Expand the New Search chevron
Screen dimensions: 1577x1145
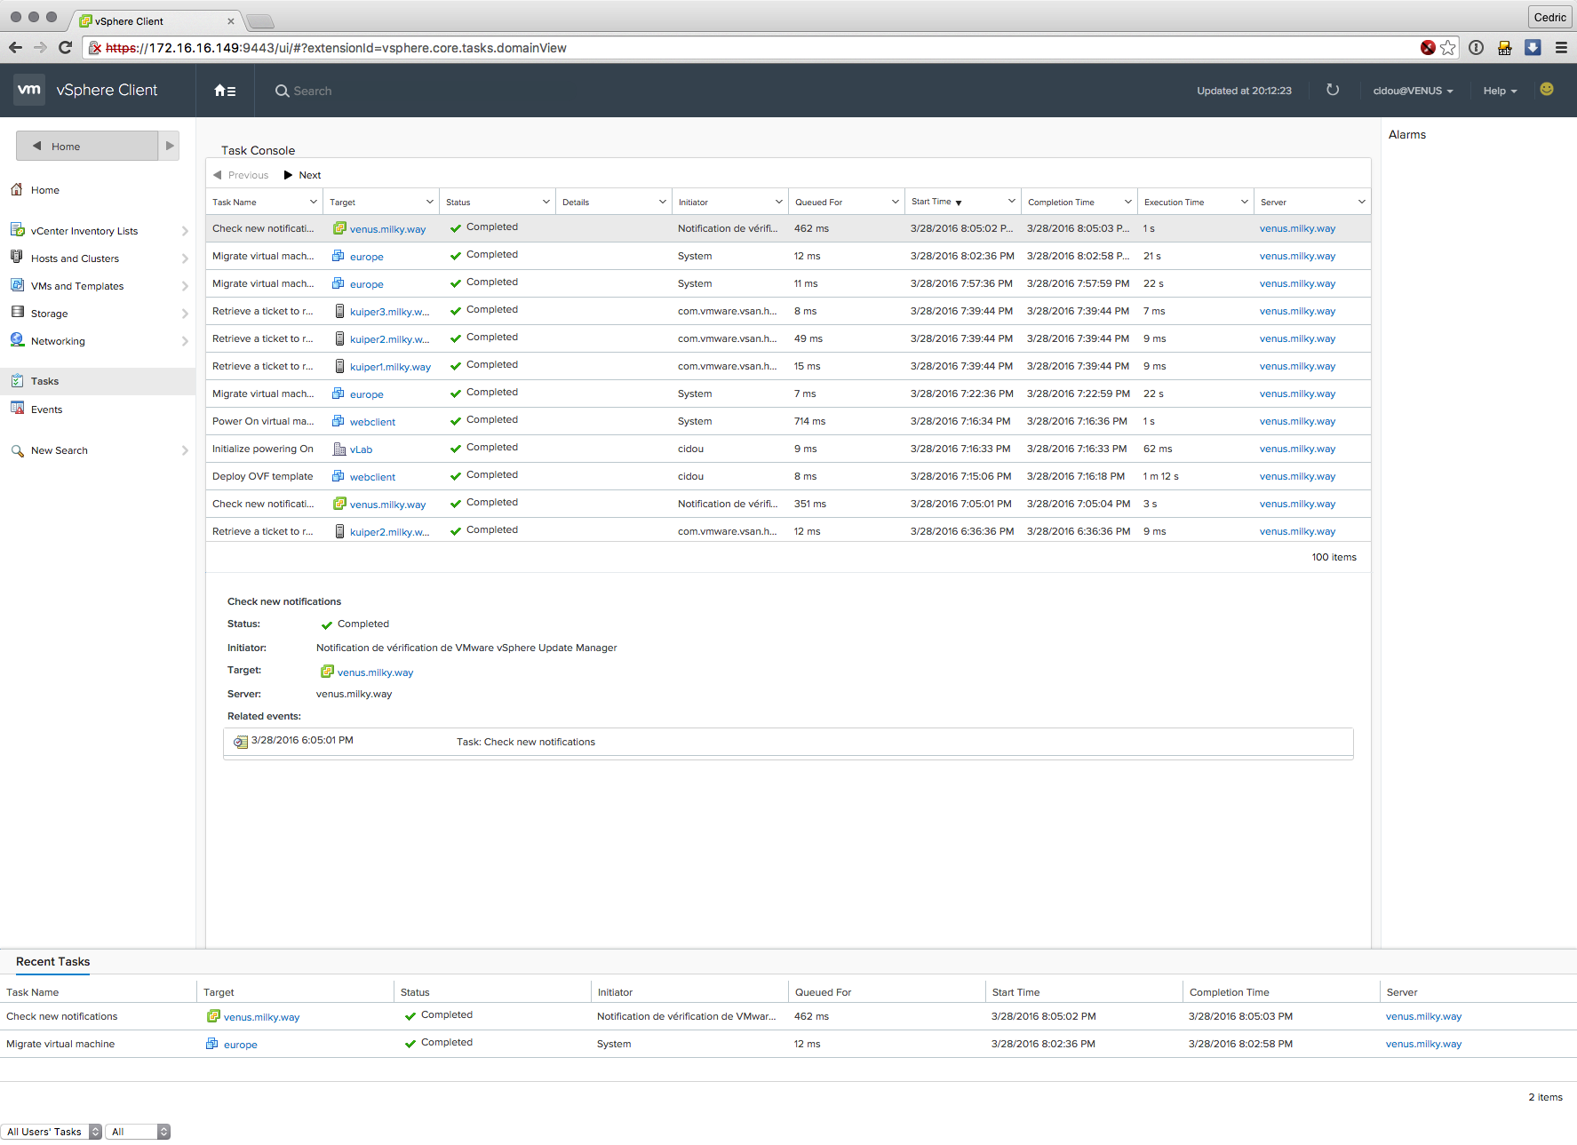click(x=185, y=450)
